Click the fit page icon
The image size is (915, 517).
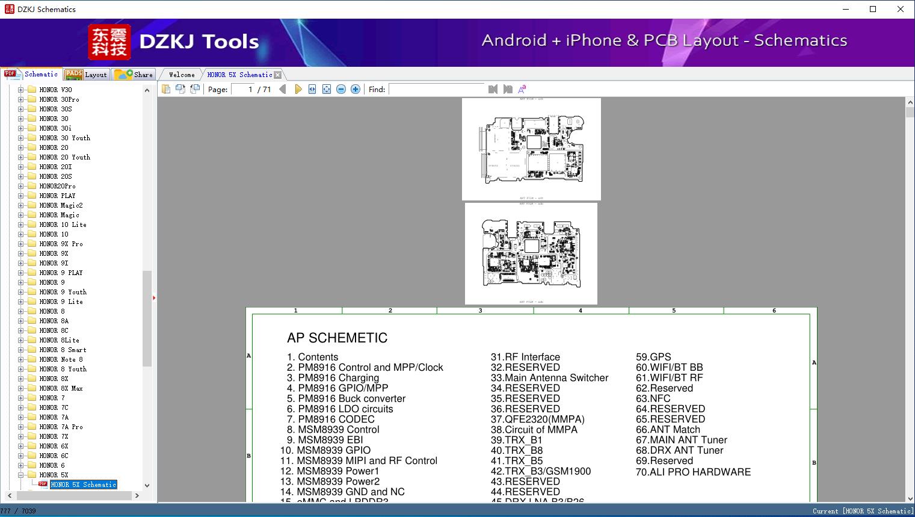point(327,89)
